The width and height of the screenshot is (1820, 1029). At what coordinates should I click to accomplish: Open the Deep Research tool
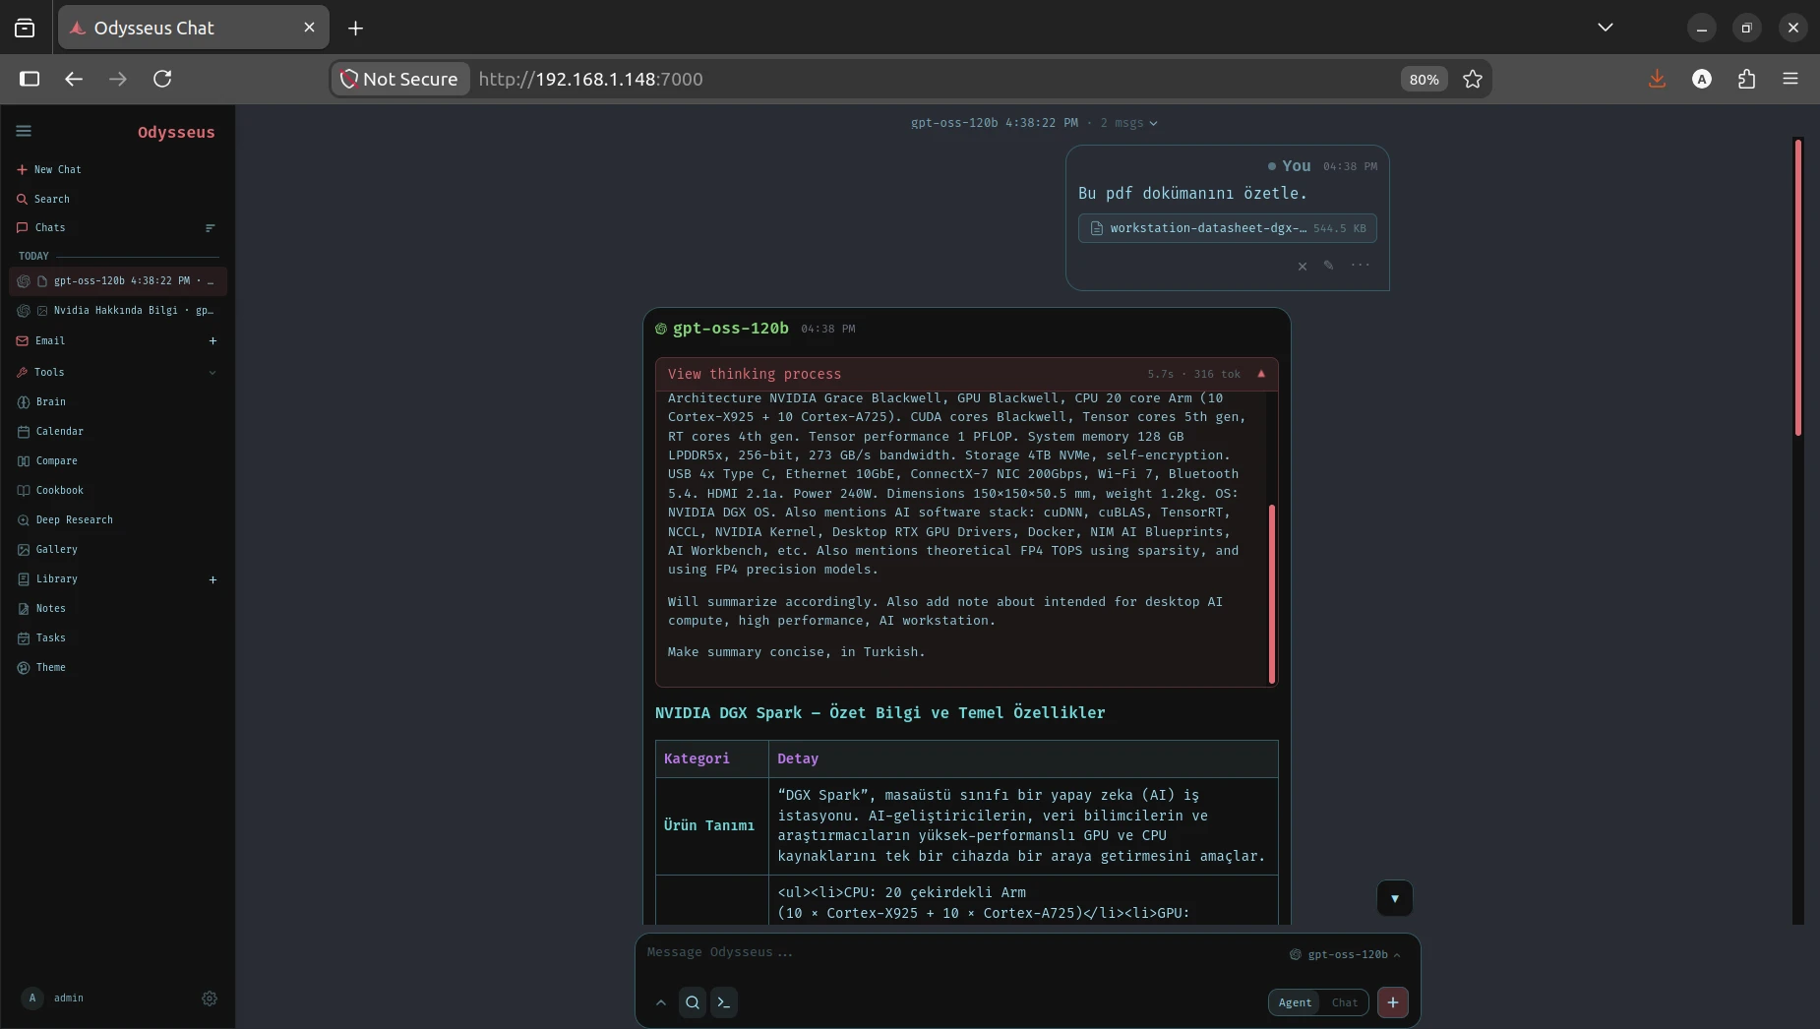65,519
